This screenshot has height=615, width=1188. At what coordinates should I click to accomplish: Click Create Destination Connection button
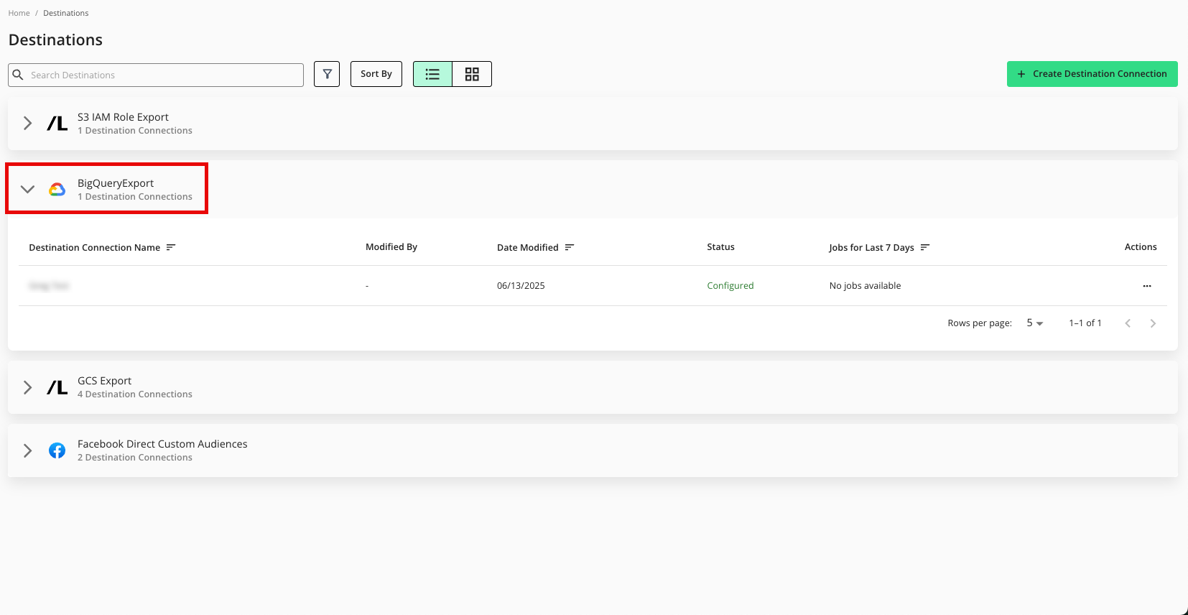pyautogui.click(x=1092, y=74)
